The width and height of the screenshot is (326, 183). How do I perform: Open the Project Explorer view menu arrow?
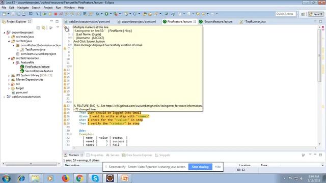point(58,27)
